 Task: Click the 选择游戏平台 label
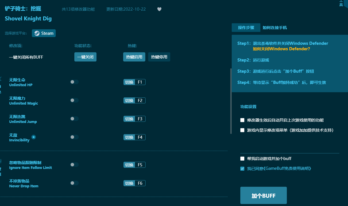(x=16, y=33)
